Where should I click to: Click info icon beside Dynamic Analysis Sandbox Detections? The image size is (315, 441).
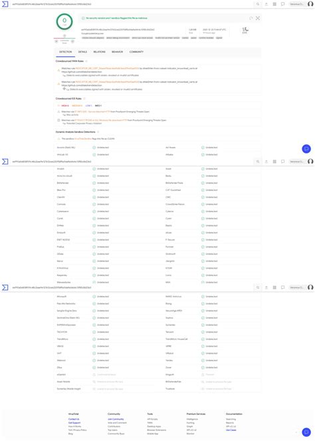coord(98,132)
